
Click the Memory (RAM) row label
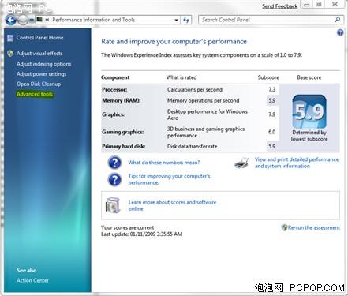point(122,100)
